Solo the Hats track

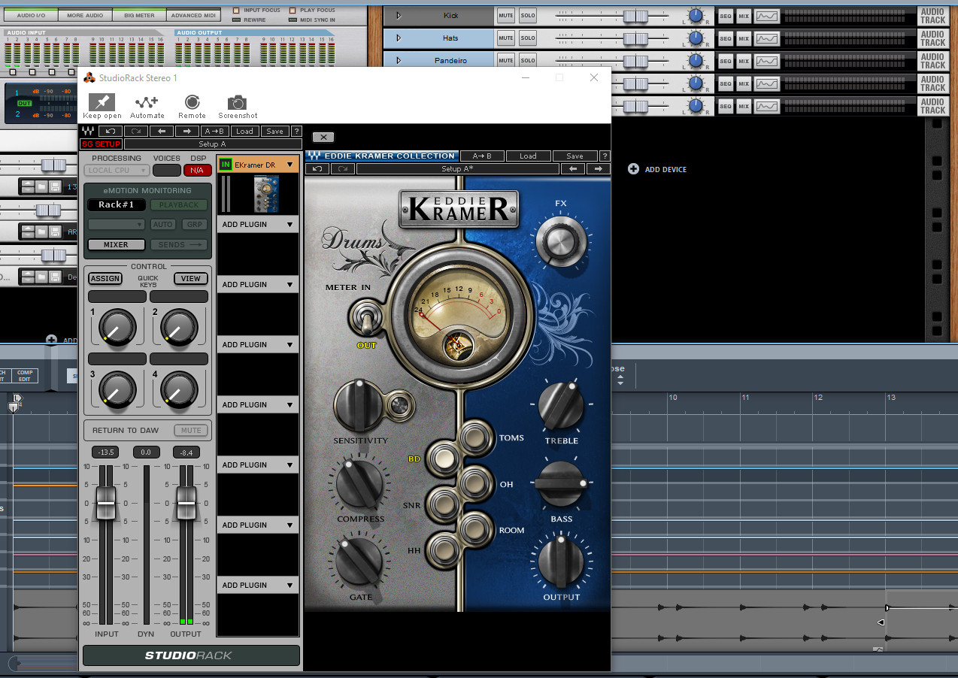tap(528, 38)
